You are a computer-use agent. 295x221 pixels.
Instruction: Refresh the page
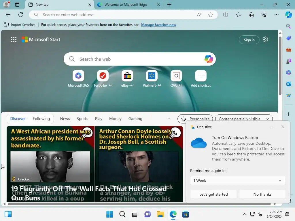(x=21, y=15)
